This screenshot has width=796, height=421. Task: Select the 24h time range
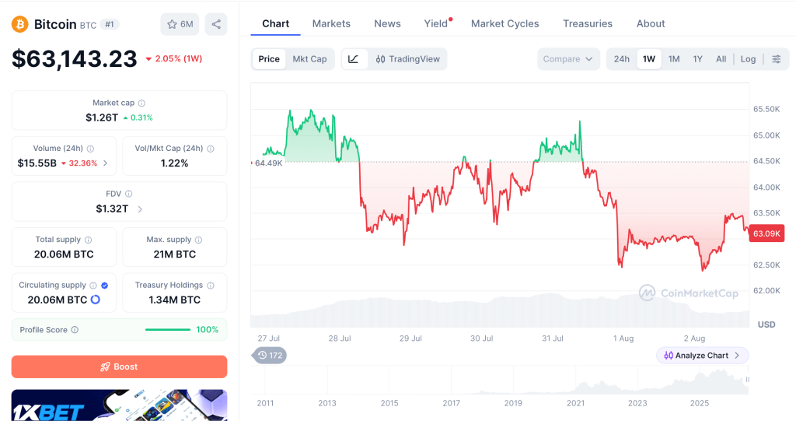pyautogui.click(x=621, y=59)
